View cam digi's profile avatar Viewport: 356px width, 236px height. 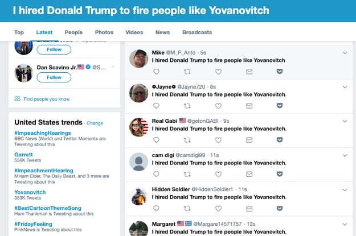(139, 162)
